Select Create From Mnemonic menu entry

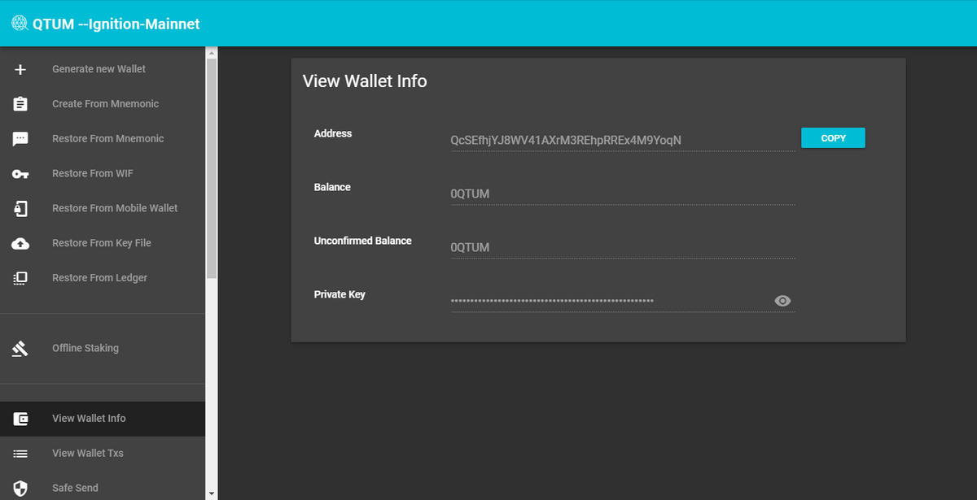[x=103, y=104]
